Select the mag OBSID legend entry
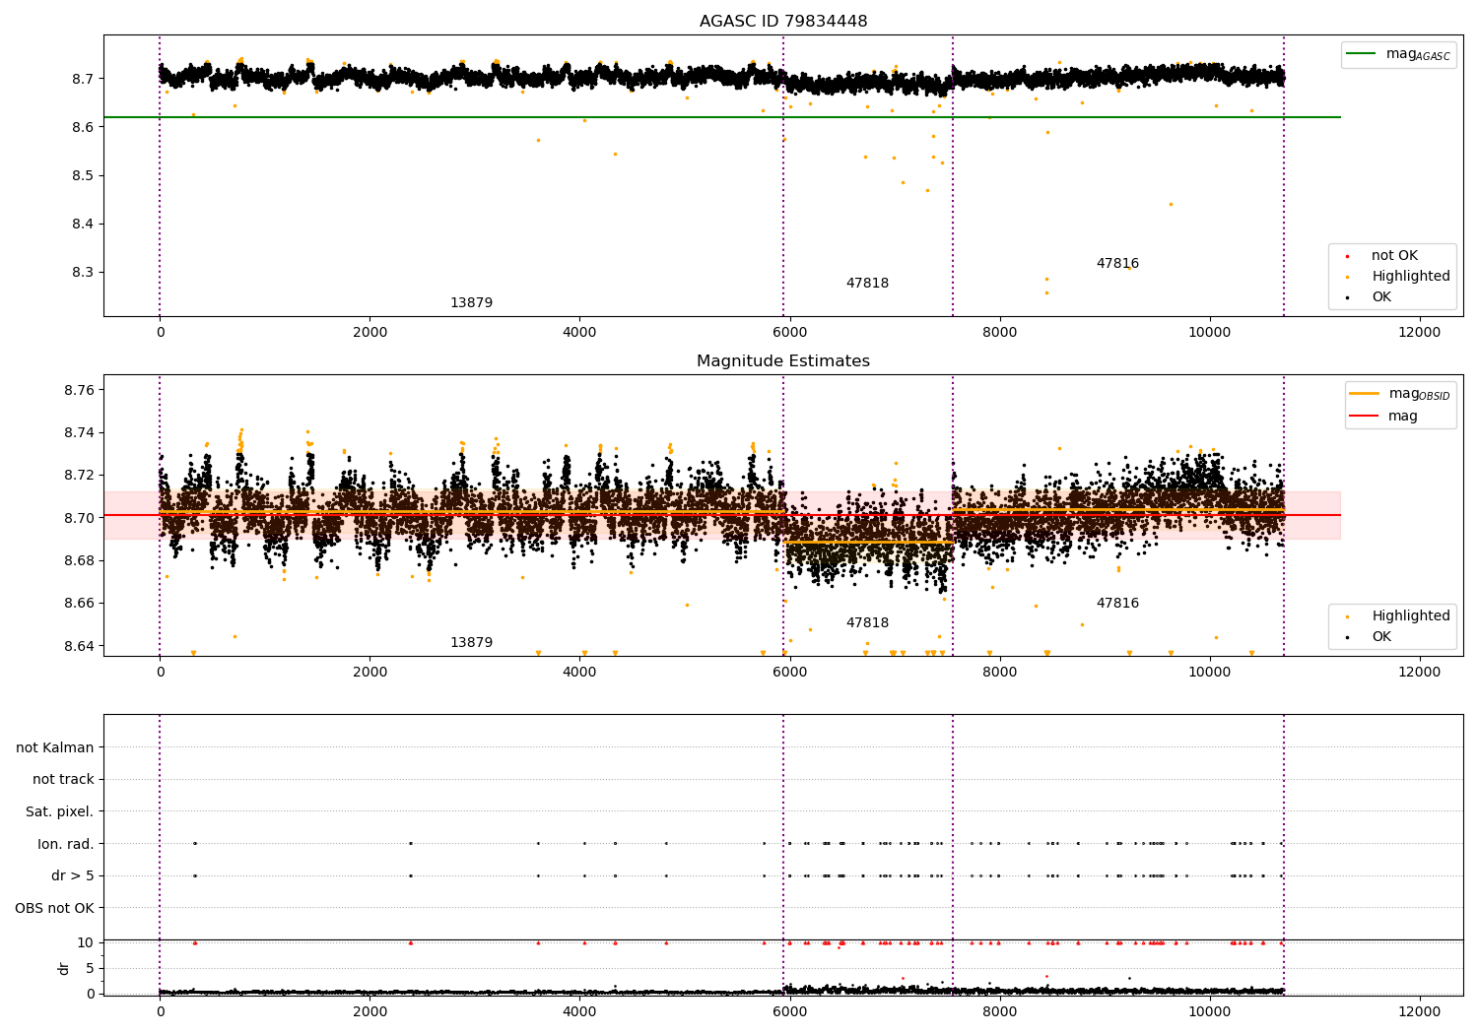1478x1034 pixels. coord(1400,394)
